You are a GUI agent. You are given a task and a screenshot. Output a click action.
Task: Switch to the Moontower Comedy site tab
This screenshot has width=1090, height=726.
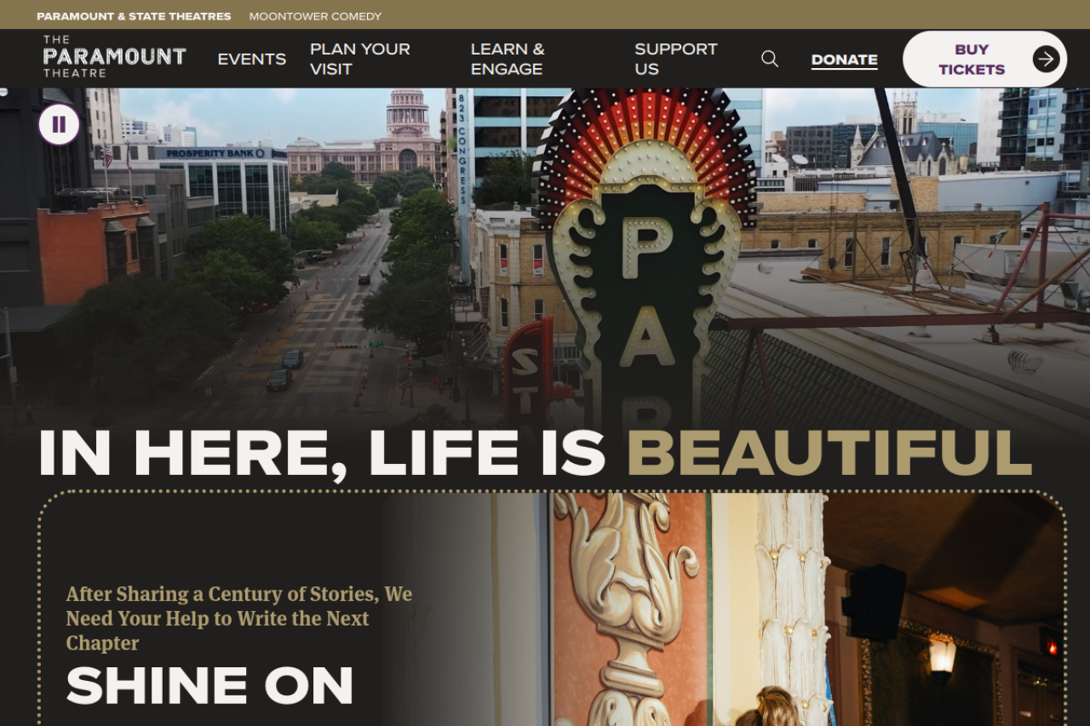pos(315,16)
